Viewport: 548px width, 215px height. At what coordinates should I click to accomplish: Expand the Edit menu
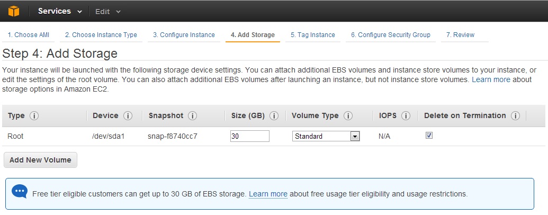click(108, 11)
